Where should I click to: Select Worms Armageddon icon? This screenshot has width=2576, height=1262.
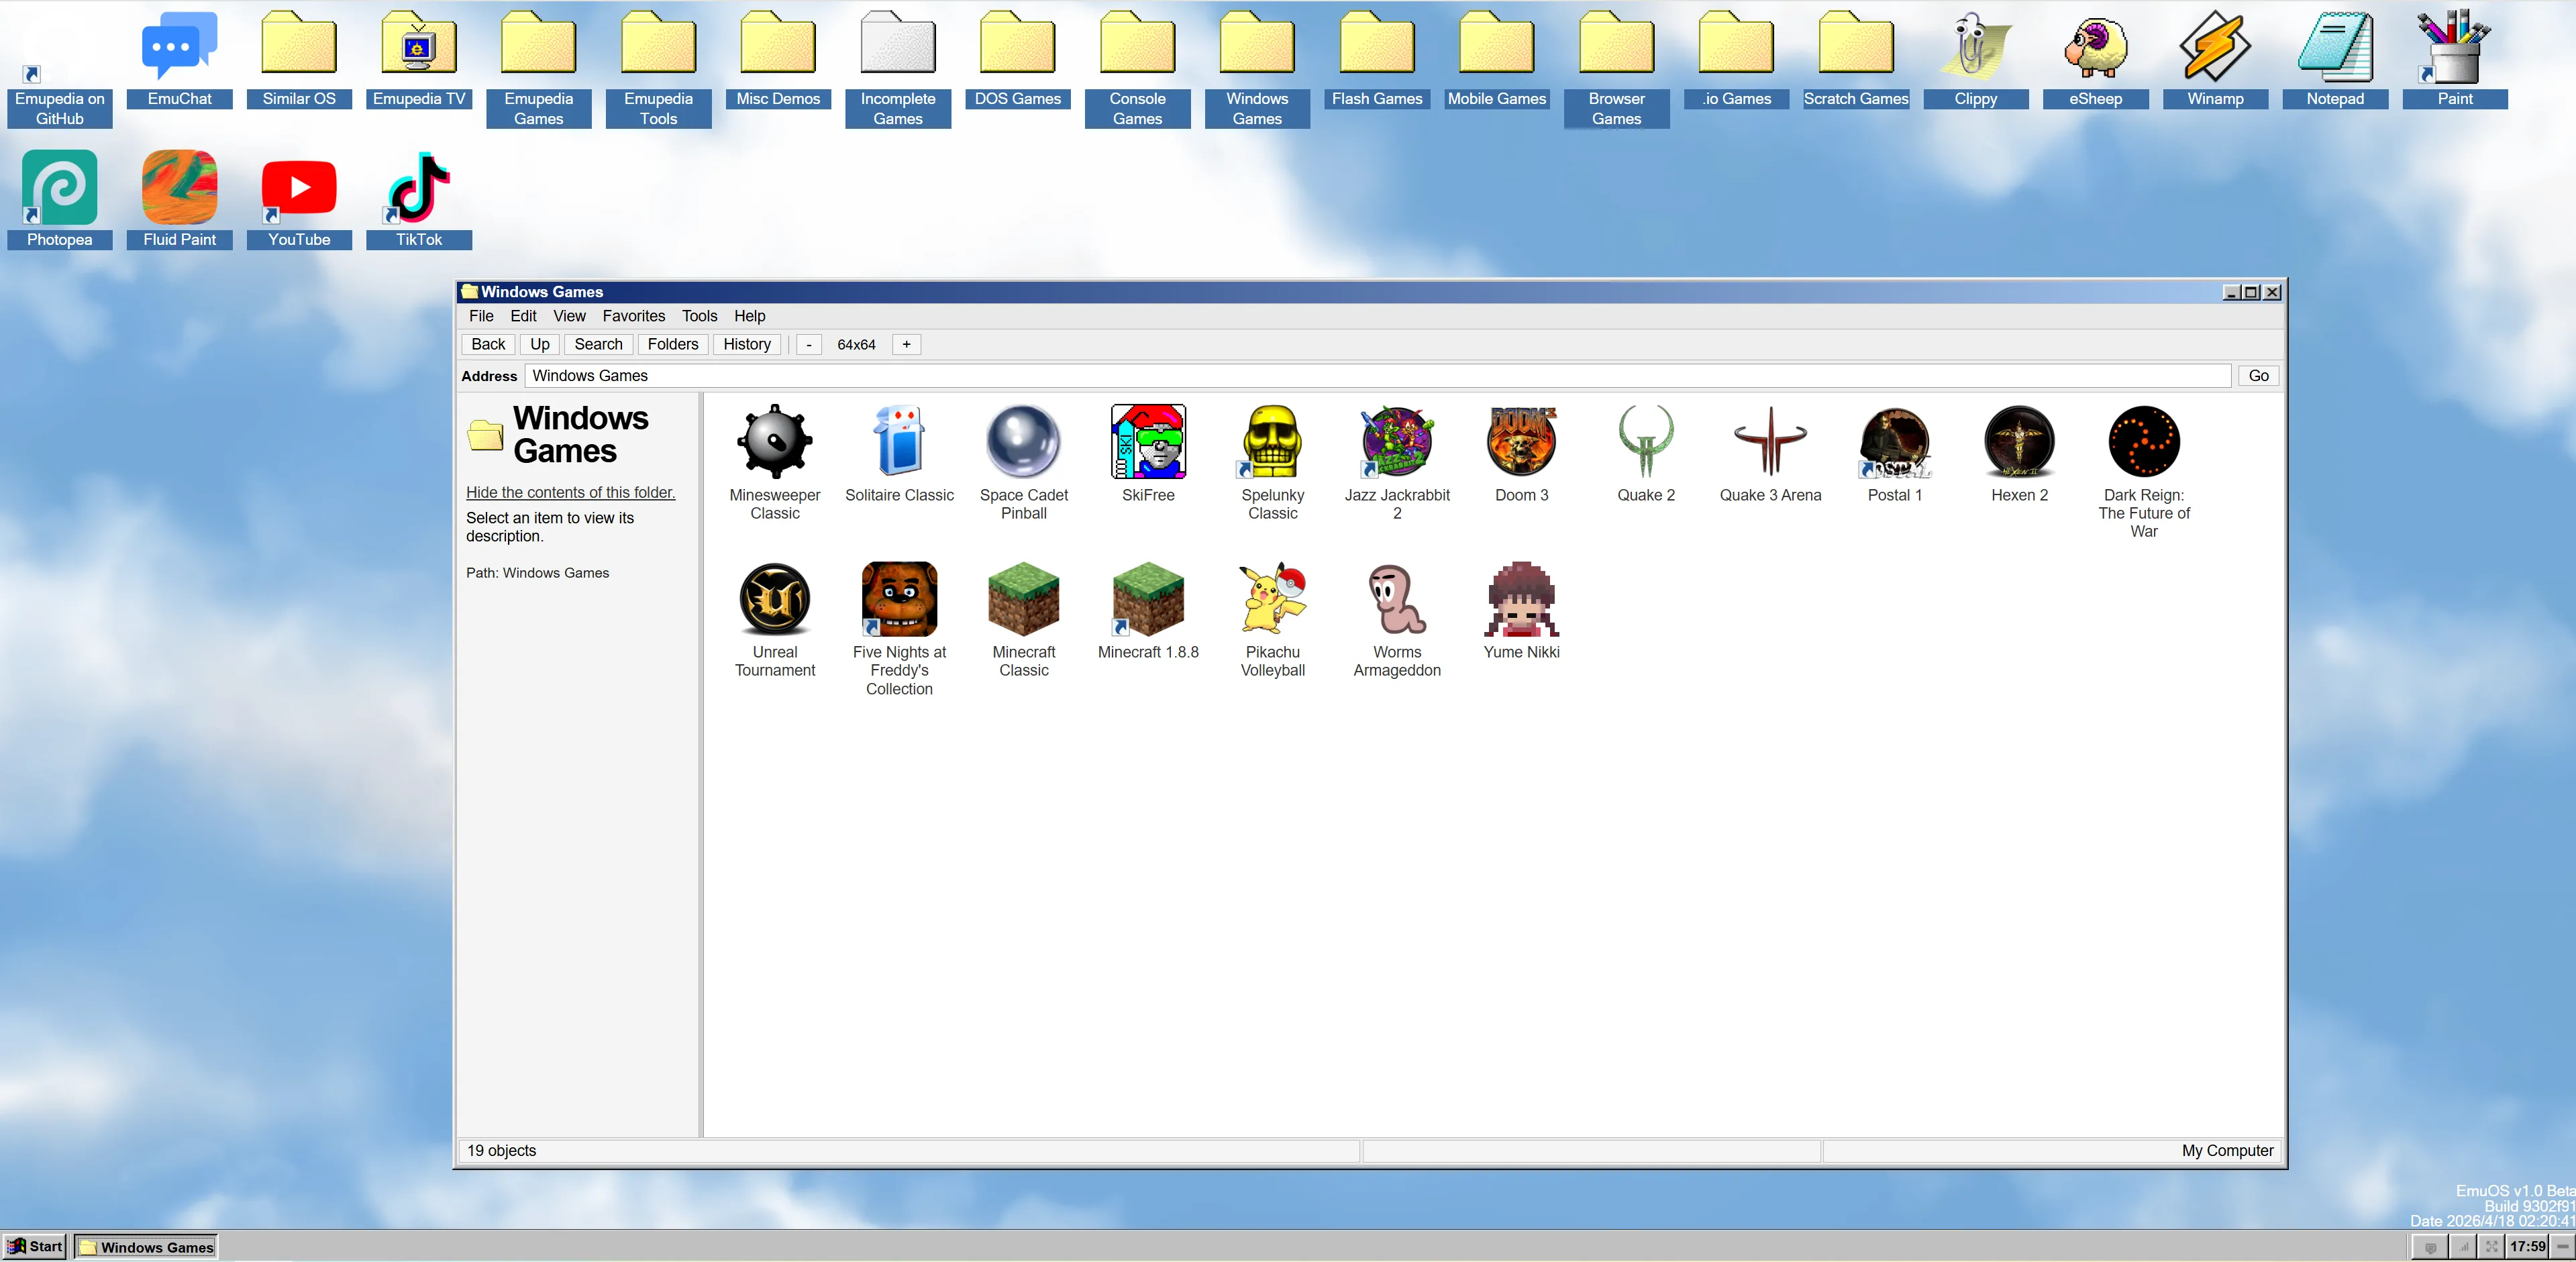(1397, 598)
